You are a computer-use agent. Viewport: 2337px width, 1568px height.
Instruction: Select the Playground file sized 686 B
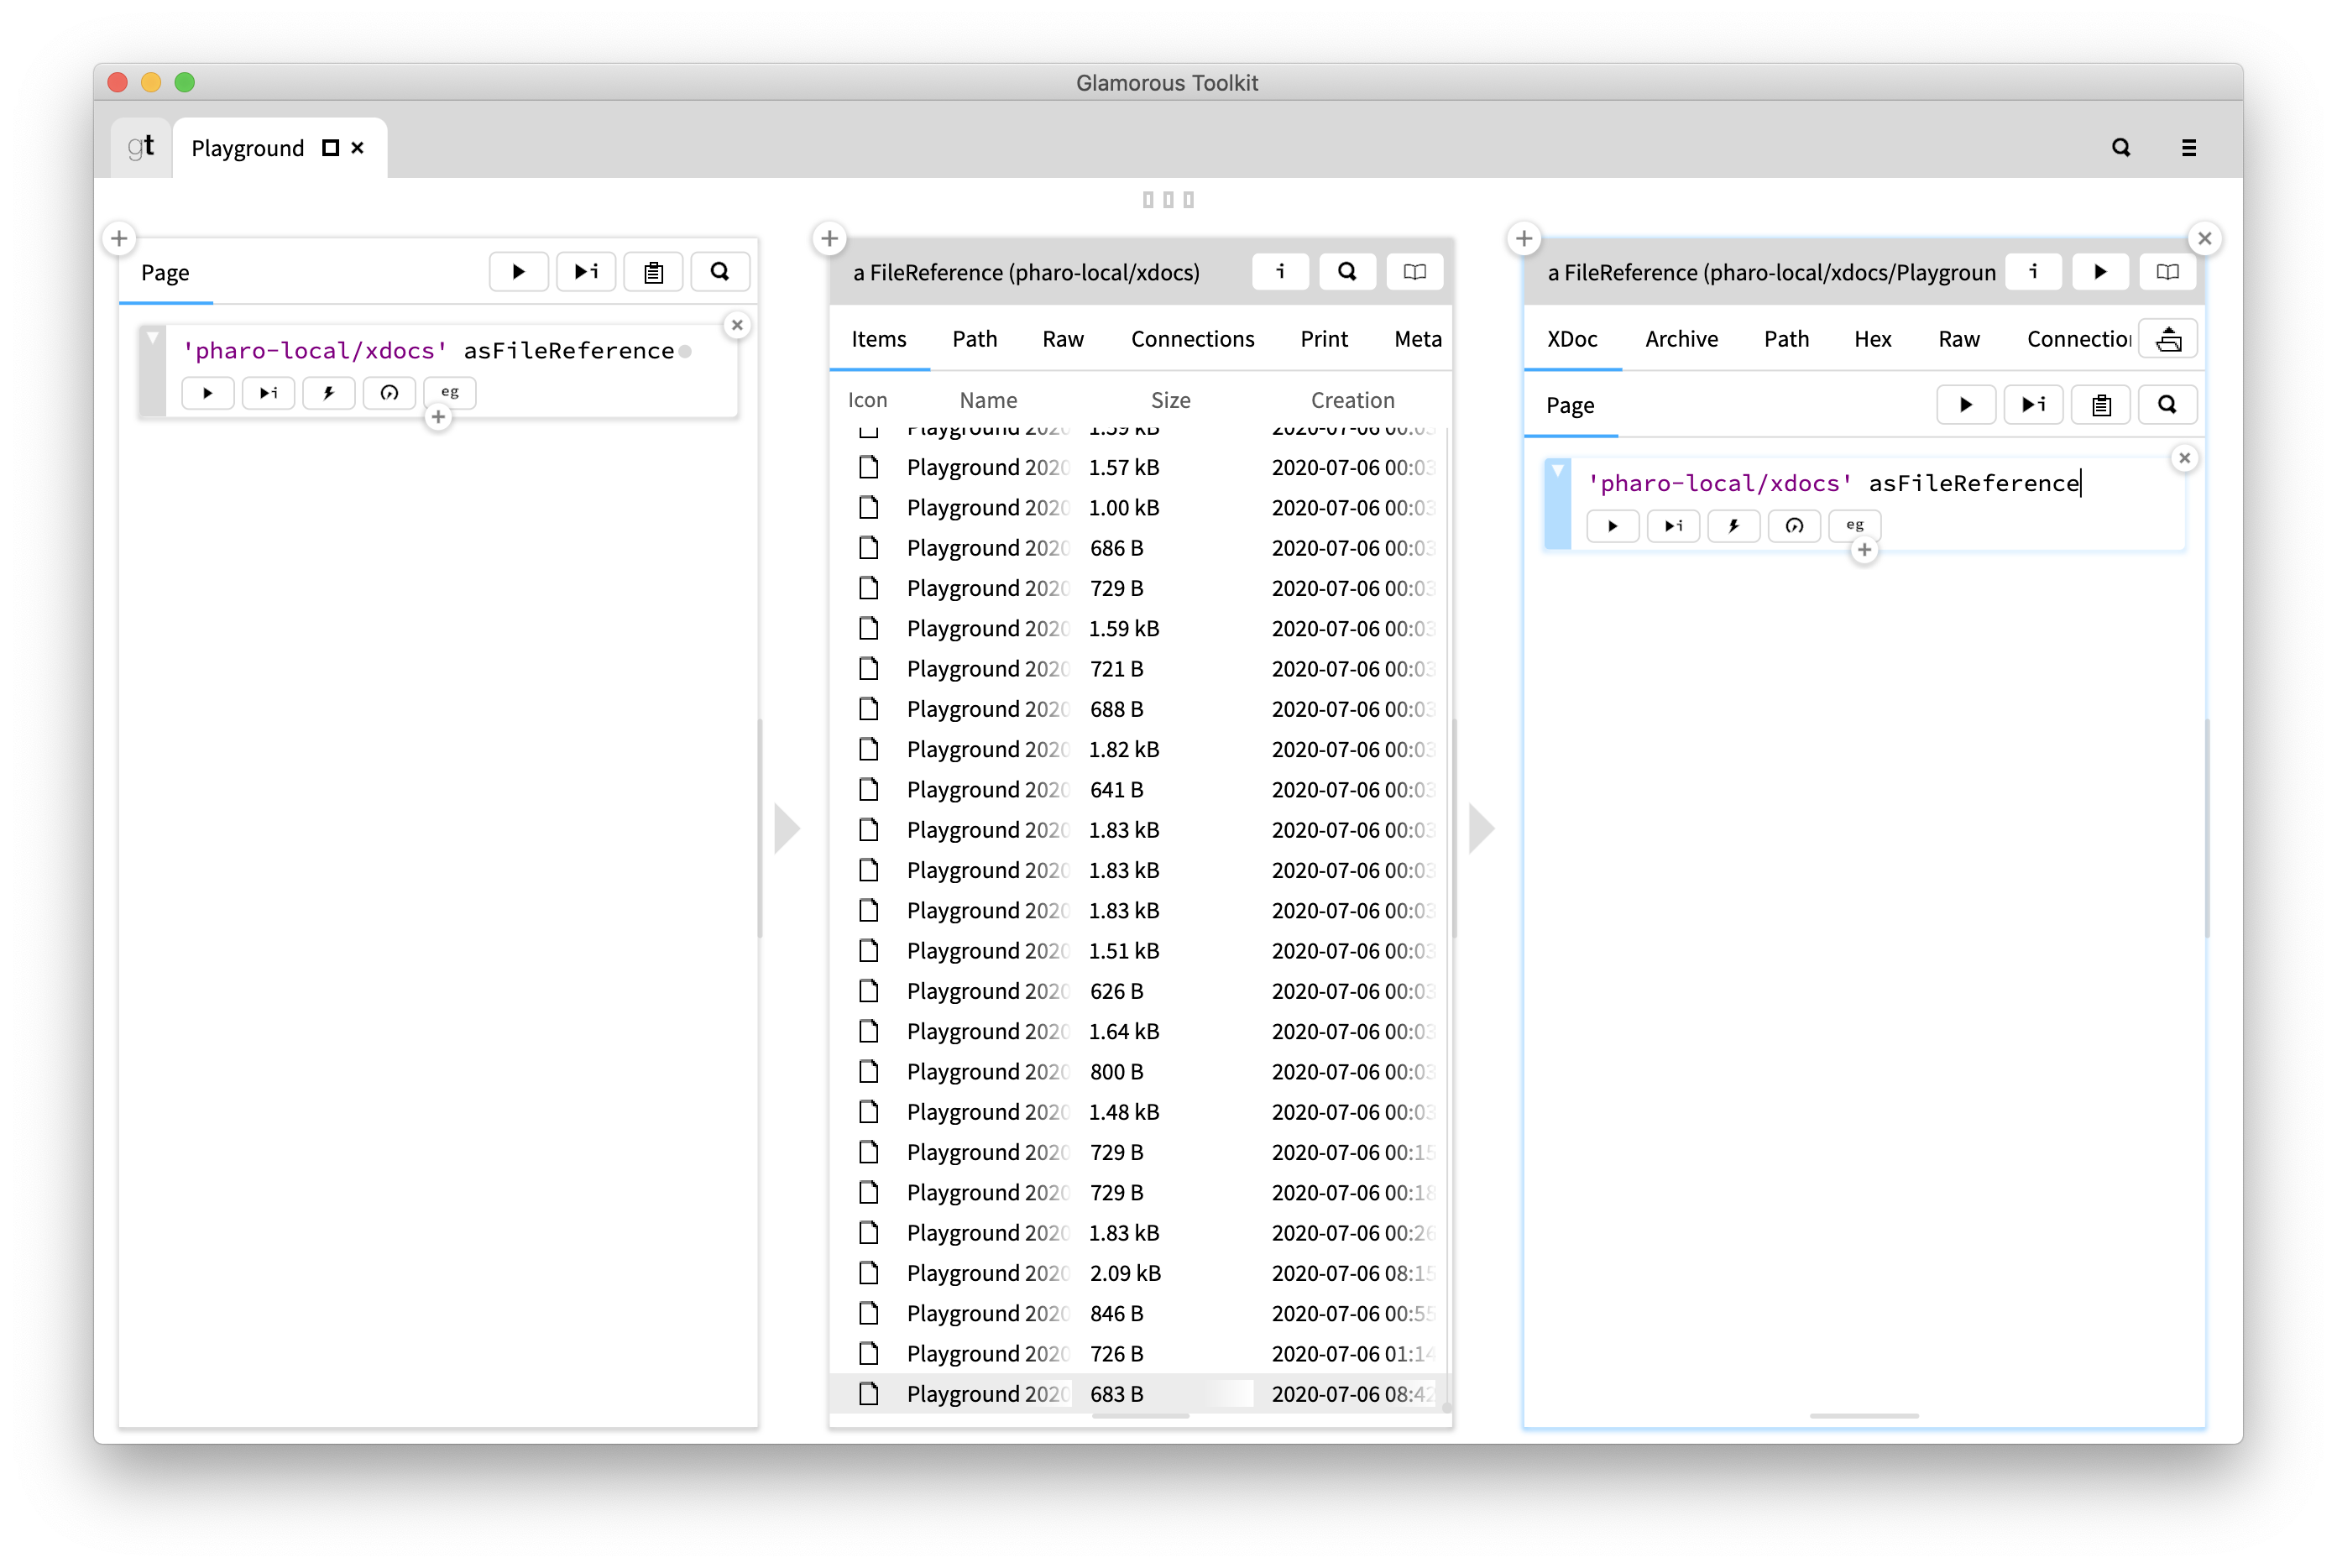[x=1139, y=548]
